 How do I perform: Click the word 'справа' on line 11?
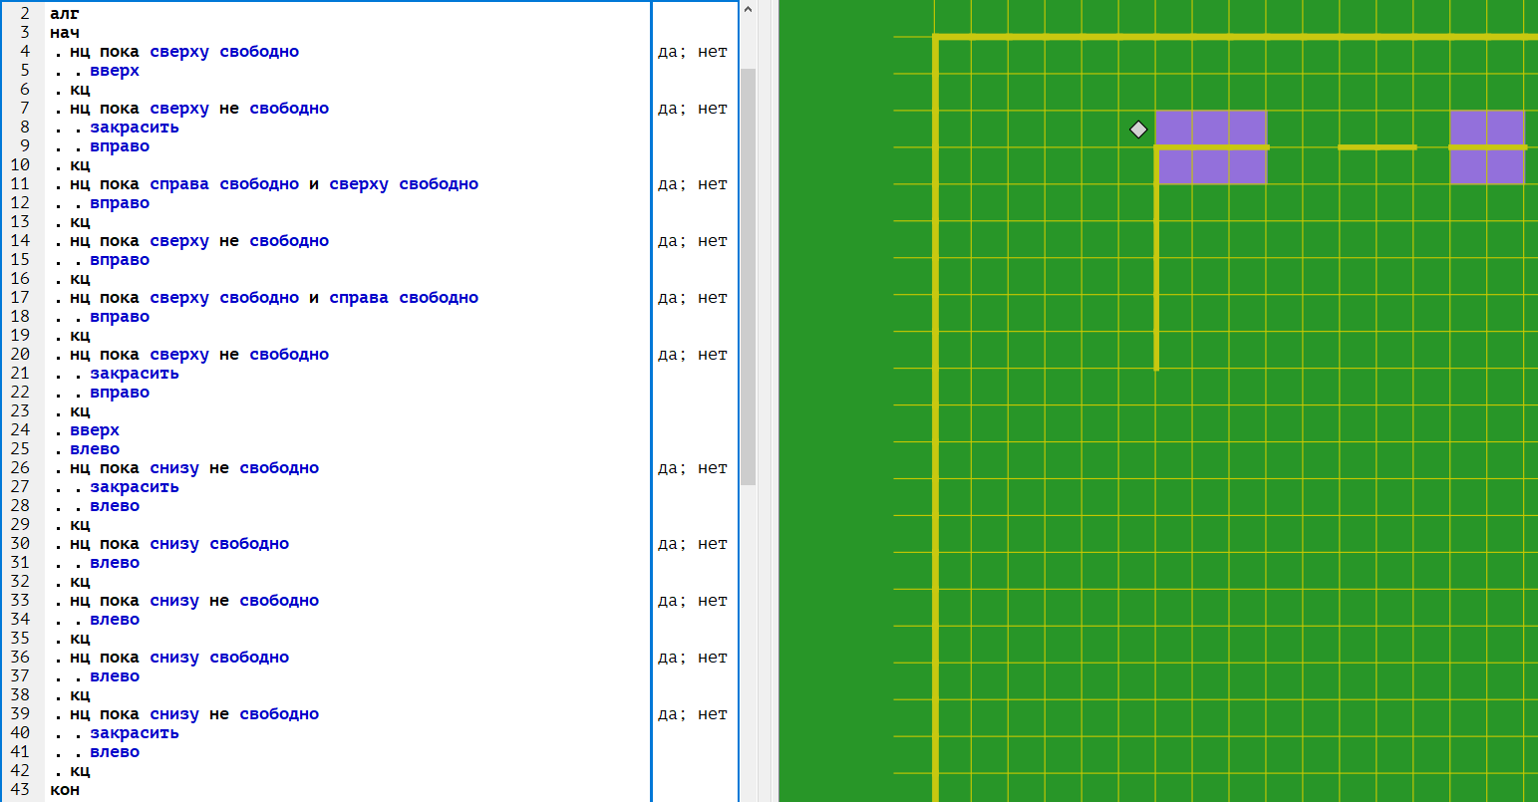(x=179, y=184)
